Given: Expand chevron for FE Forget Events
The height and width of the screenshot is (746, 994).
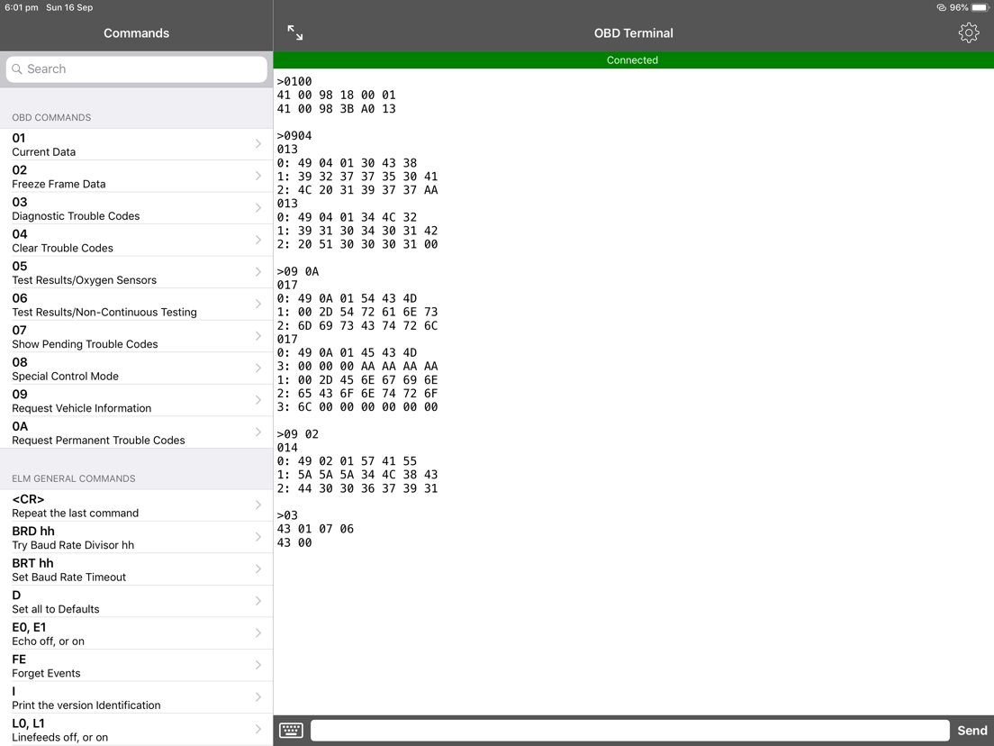Looking at the screenshot, I should 258,665.
